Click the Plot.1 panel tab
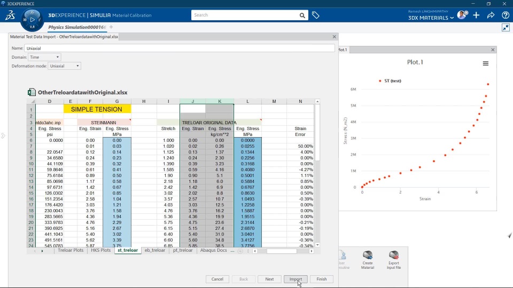513x288 pixels. 344,50
